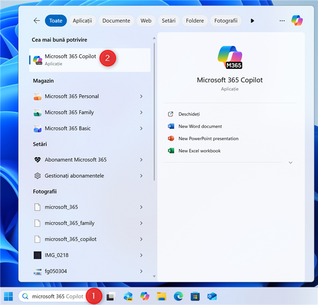Switch to the Aplicații filter tab
The height and width of the screenshot is (305, 318).
(82, 21)
